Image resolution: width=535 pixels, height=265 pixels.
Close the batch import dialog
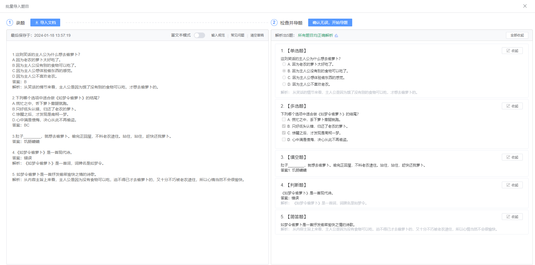[x=525, y=6]
